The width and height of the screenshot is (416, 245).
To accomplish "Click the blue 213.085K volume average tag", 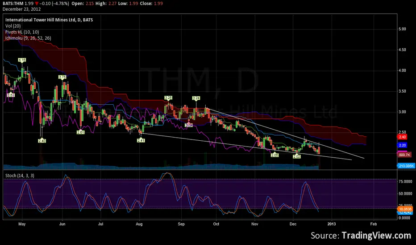I will (406, 166).
